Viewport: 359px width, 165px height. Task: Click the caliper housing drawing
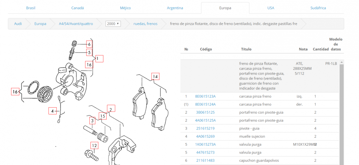coord(71,82)
